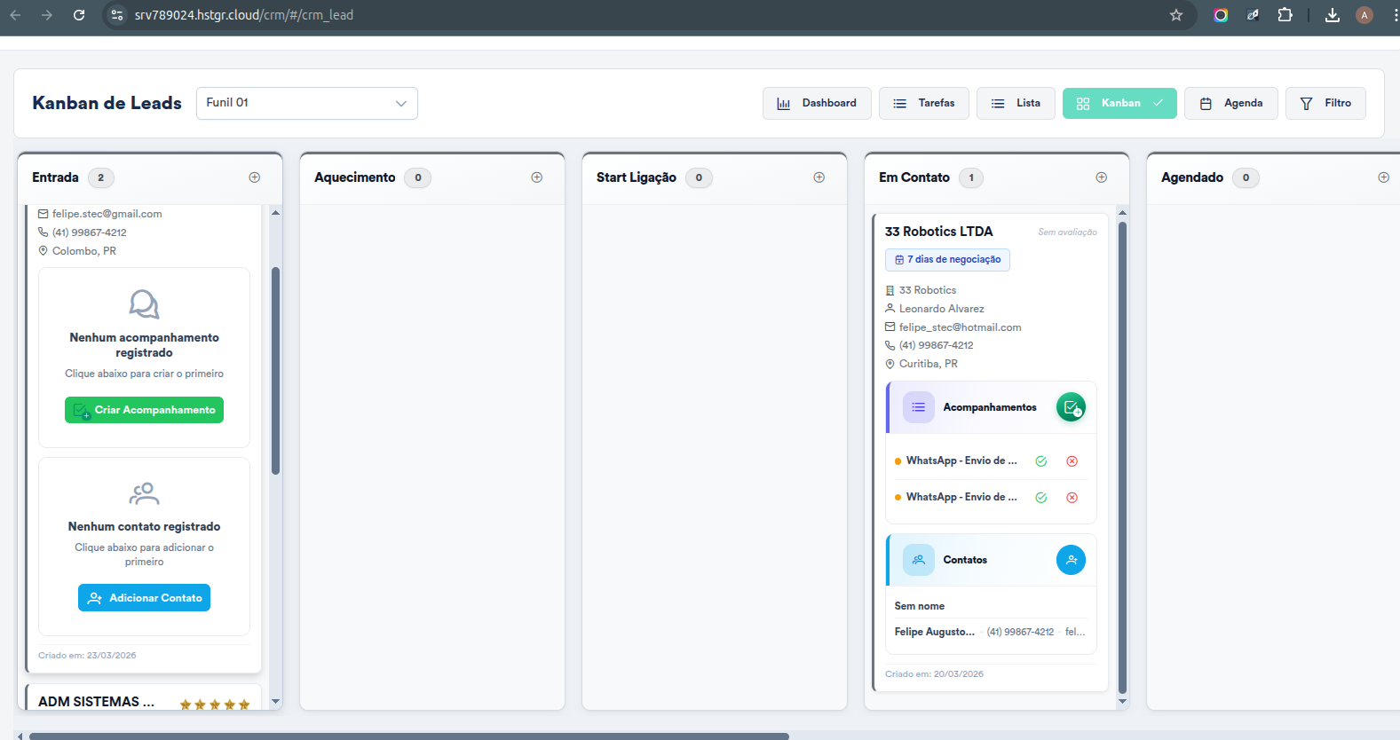Viewport: 1400px width, 740px height.
Task: Click the Entrada column scroll down arrow
Action: [x=275, y=702]
